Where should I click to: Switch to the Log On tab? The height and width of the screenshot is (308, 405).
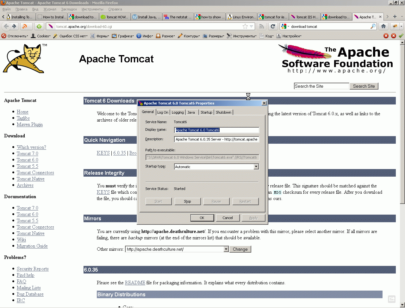[163, 112]
